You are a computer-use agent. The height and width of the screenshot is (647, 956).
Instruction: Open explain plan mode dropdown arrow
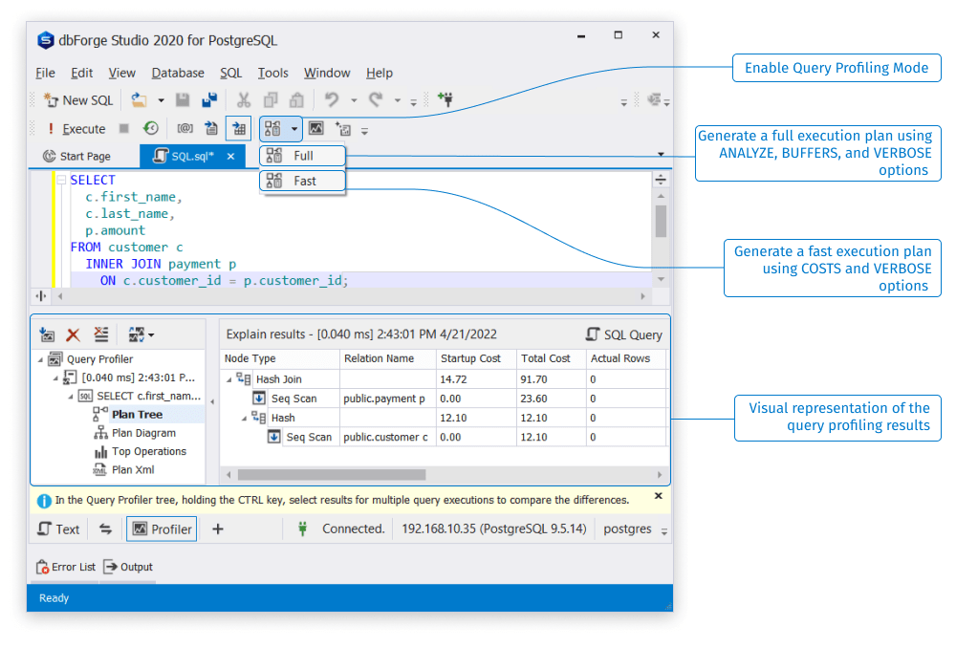[293, 129]
